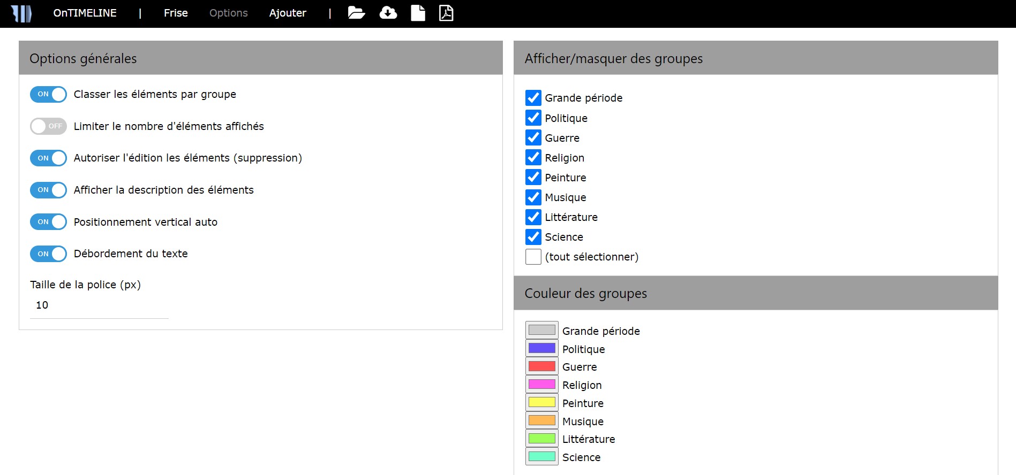Change the Politique blue color swatch
Viewport: 1016px width, 475px height.
[541, 348]
